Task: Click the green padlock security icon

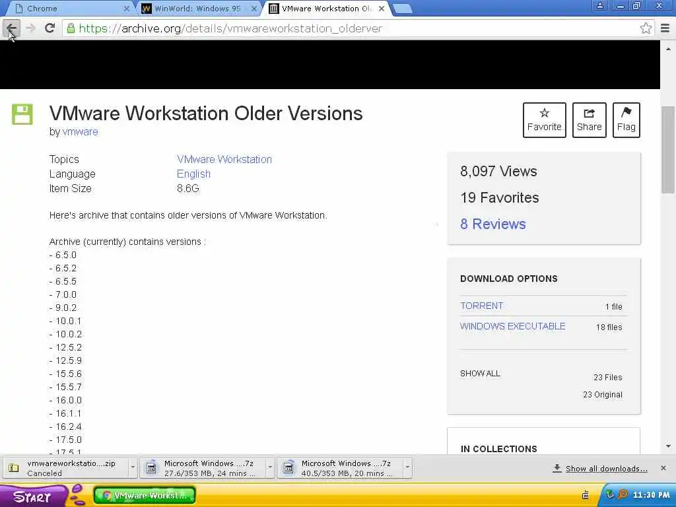Action: (x=71, y=28)
